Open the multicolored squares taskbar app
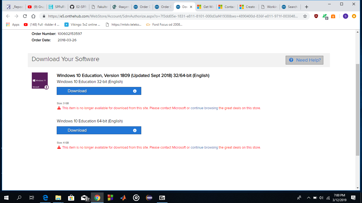This screenshot has width=362, height=203. [110, 197]
